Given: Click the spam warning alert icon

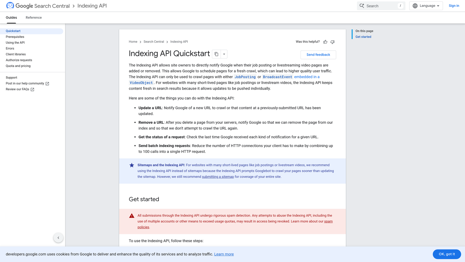Looking at the screenshot, I should tap(132, 215).
